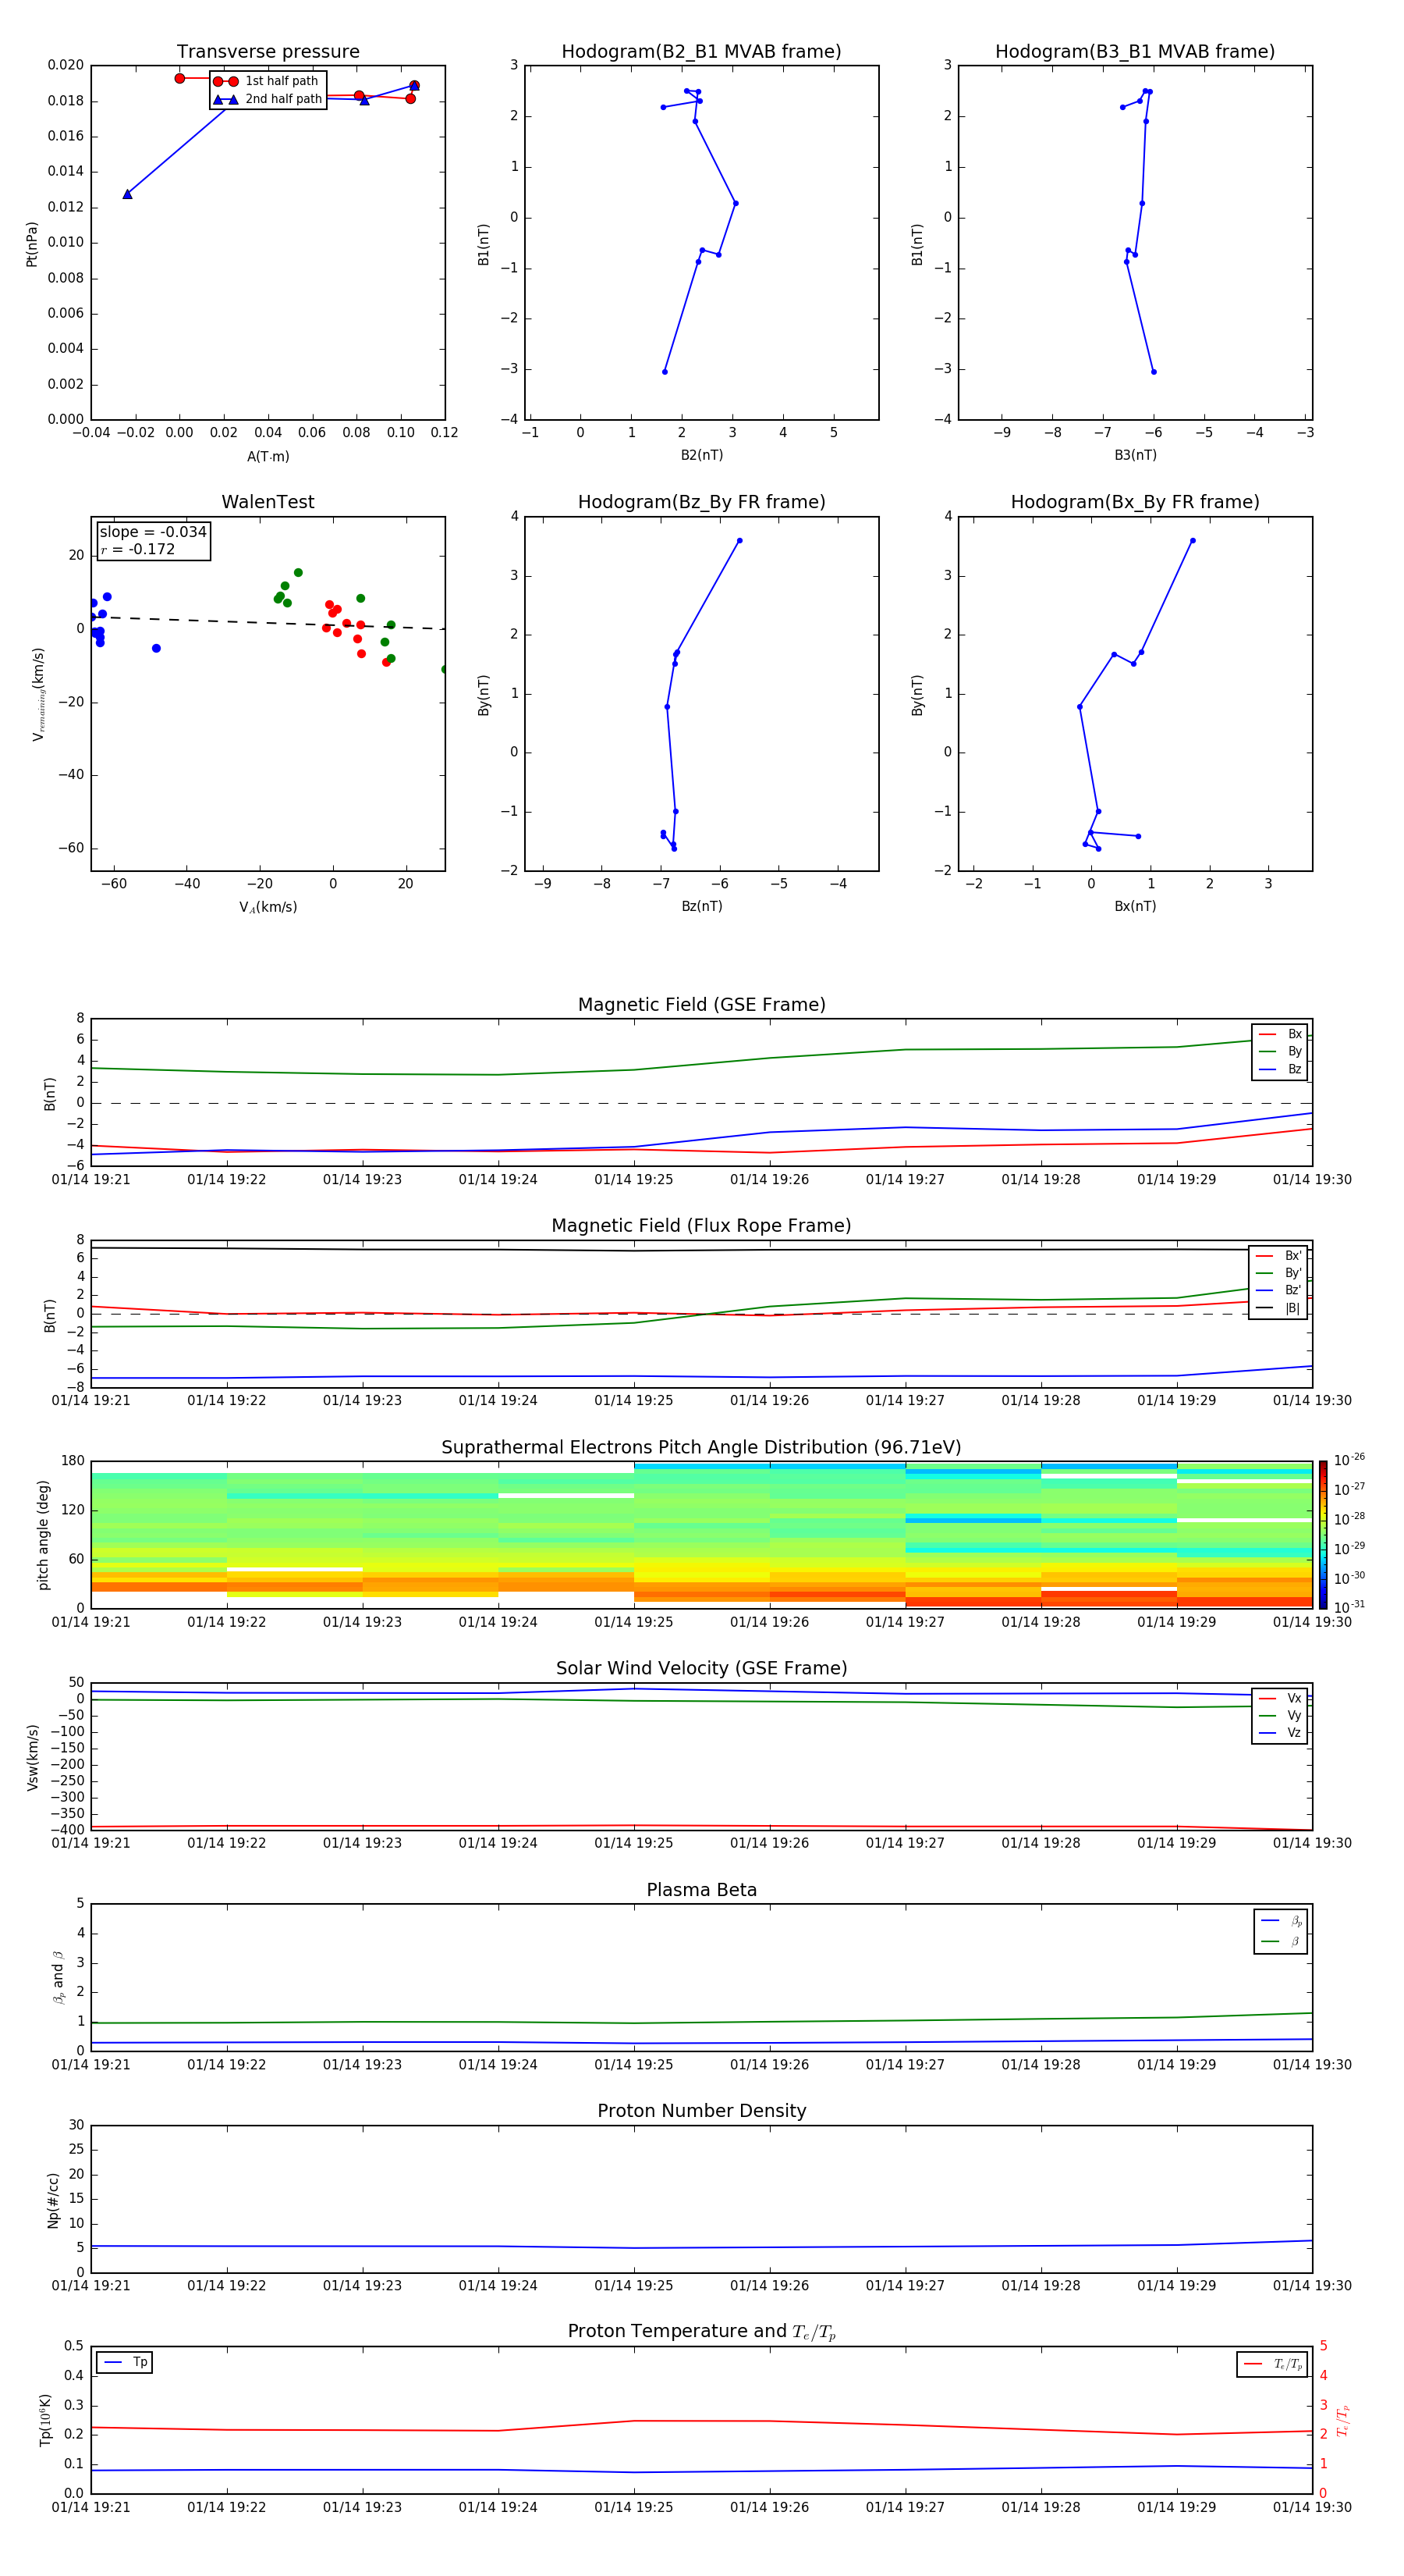This screenshot has width=1404, height=2576.
Task: Click the red Te/Tp right-axis label
Action: point(1343,2420)
